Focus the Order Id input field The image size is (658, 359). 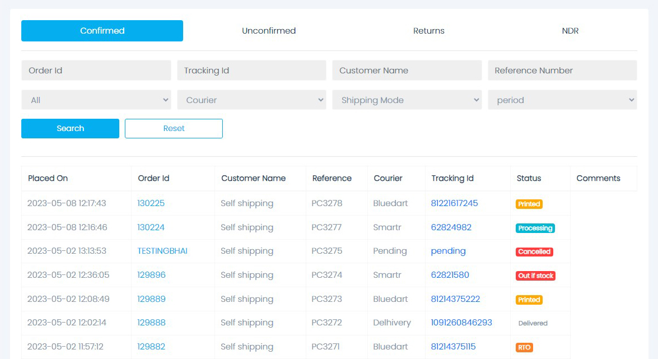96,71
